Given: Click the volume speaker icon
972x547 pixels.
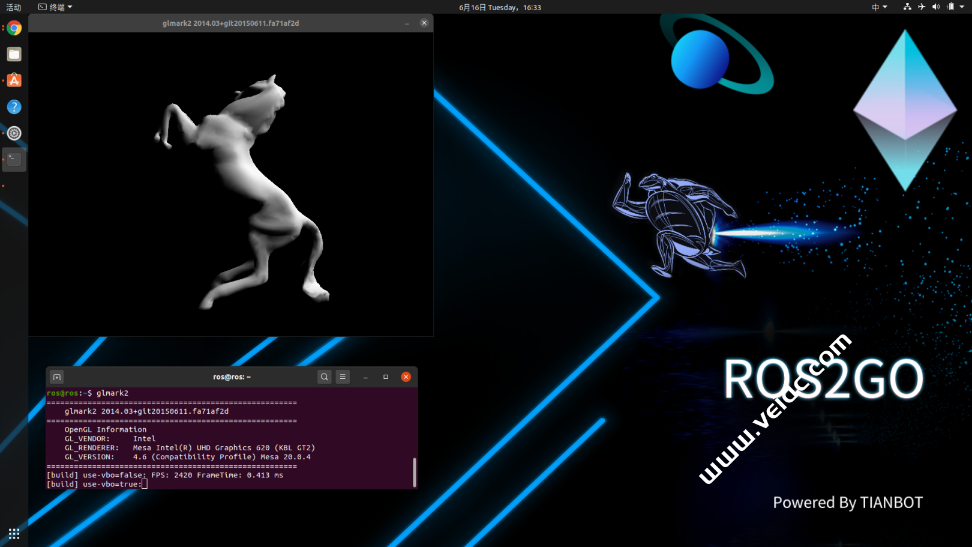Looking at the screenshot, I should [x=936, y=7].
